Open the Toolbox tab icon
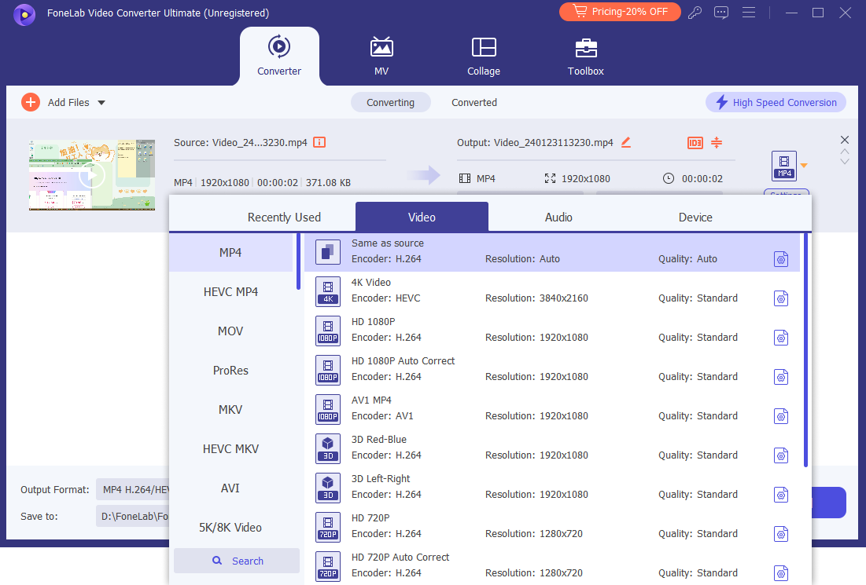 586,48
